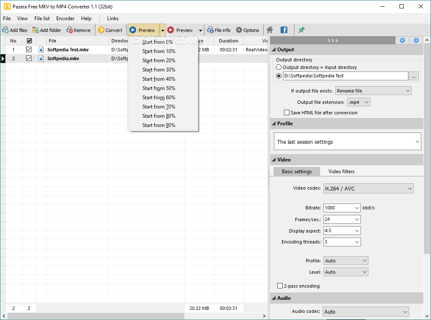Open the Frames/sec. combo box

[x=342, y=220]
